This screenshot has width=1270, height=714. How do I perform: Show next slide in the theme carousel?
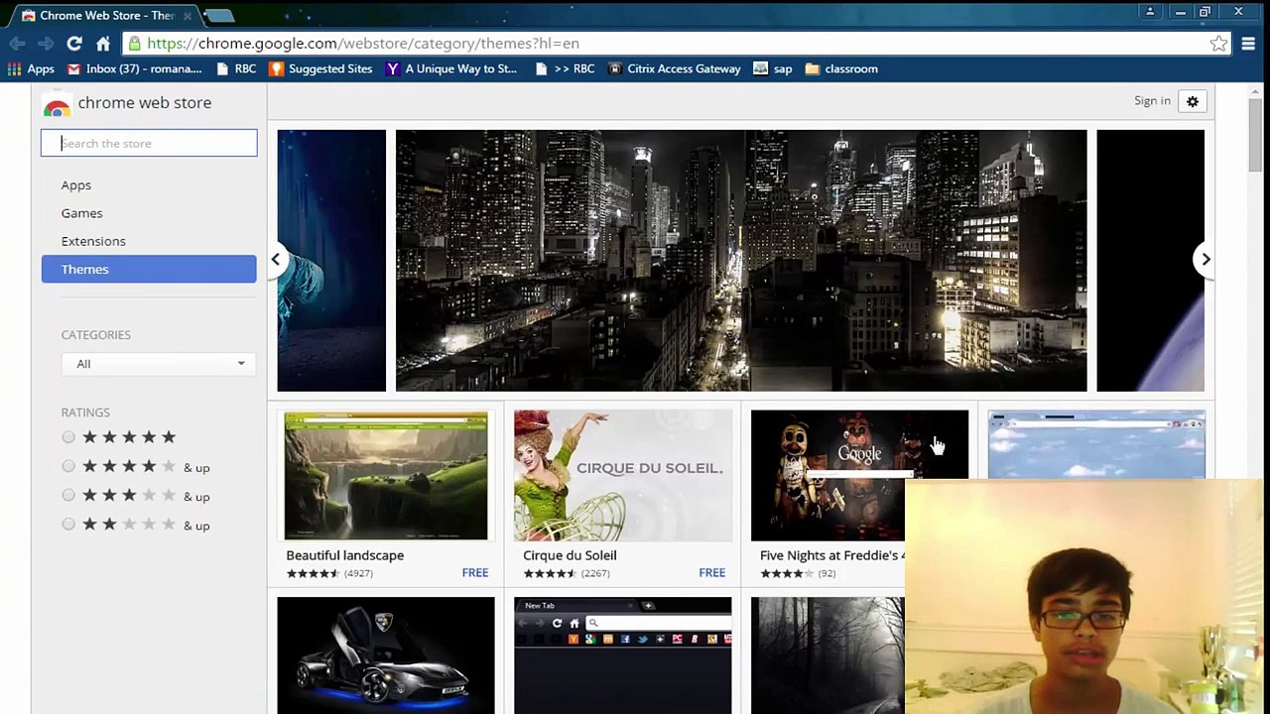(x=1206, y=260)
